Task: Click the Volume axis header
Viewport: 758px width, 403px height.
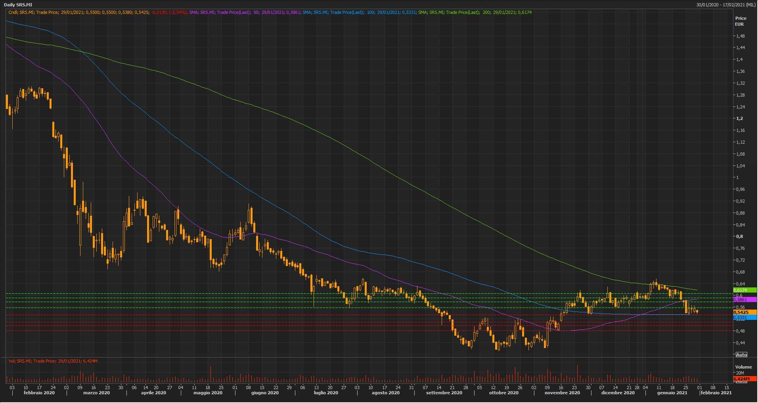Action: pos(743,367)
